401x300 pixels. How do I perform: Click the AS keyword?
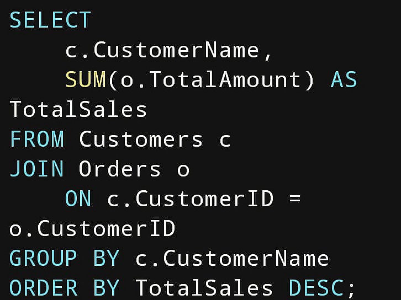(x=344, y=79)
